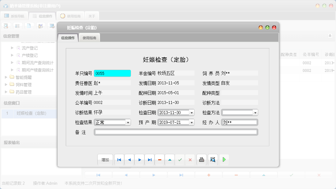This screenshot has height=189, width=336.
Task: Open the 检查方法 dropdown list
Action: point(256,112)
